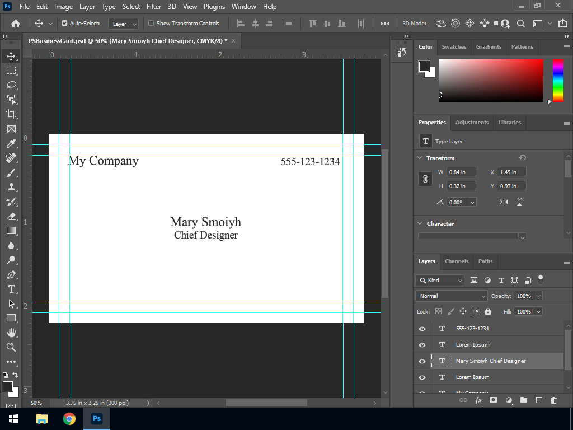Select the Hand tool
The width and height of the screenshot is (573, 430).
click(x=11, y=333)
